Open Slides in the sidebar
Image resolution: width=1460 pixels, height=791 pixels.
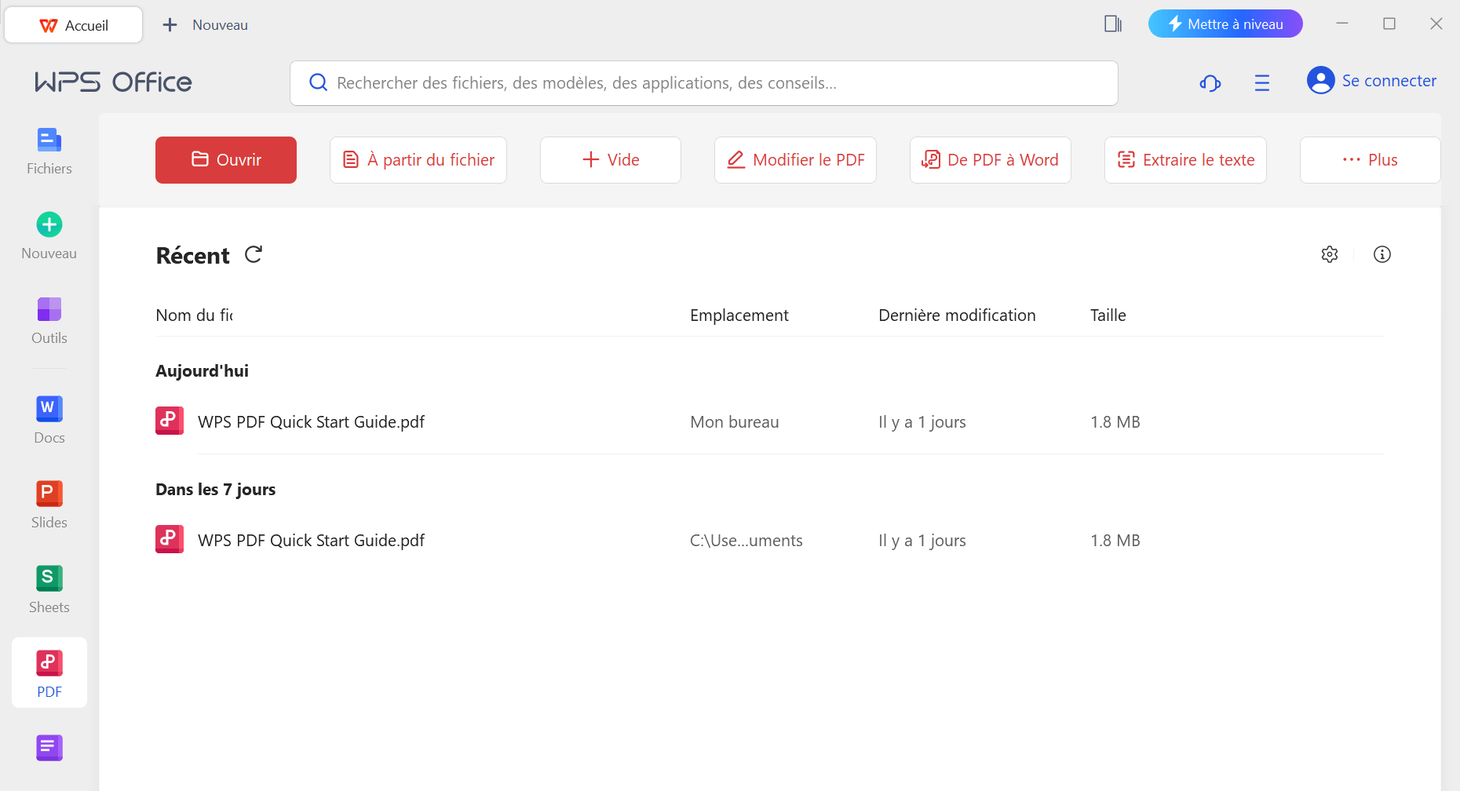(x=49, y=505)
